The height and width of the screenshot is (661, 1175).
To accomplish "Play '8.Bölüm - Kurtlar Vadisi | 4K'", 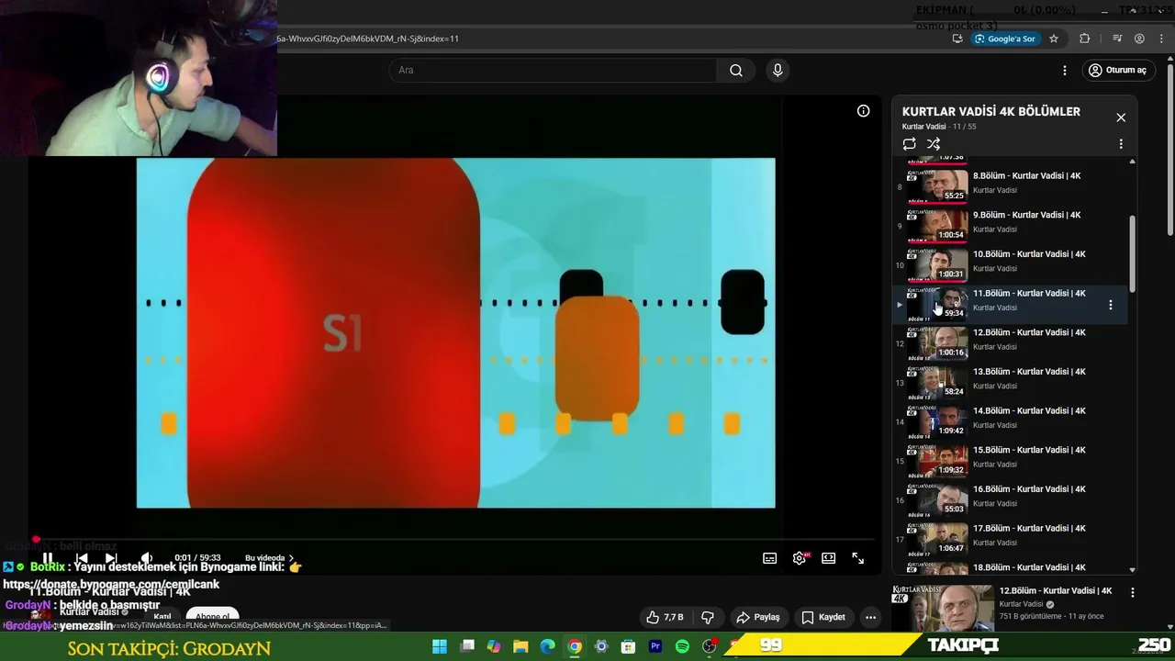I will (1026, 176).
